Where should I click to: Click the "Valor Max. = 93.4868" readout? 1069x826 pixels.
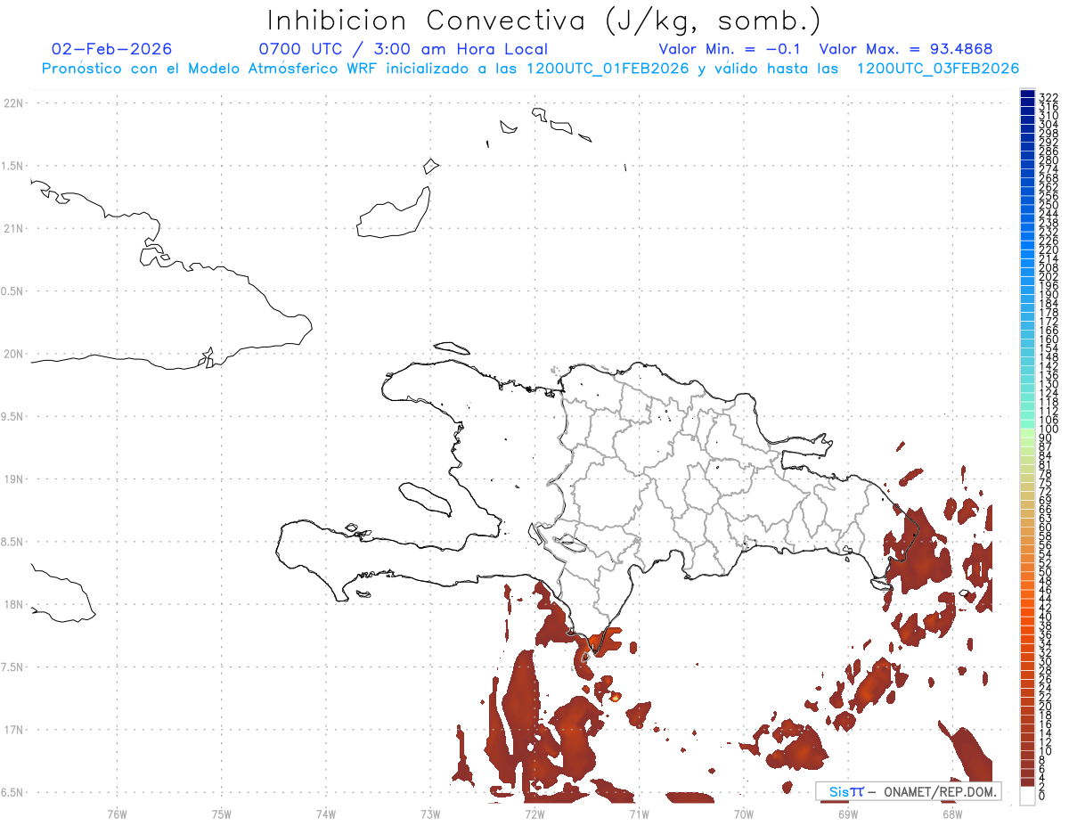point(906,49)
